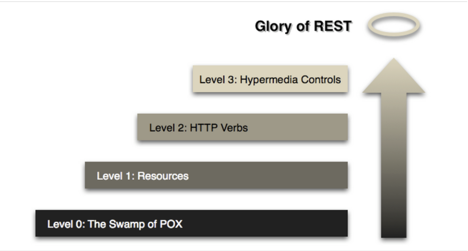Select the Level 0 Swamp of POX bar
The height and width of the screenshot is (251, 468).
click(x=191, y=223)
